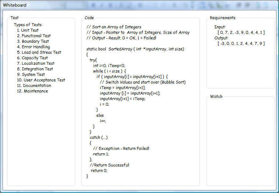Click '// Exceptiion - Return Failed!' comment

point(121,148)
